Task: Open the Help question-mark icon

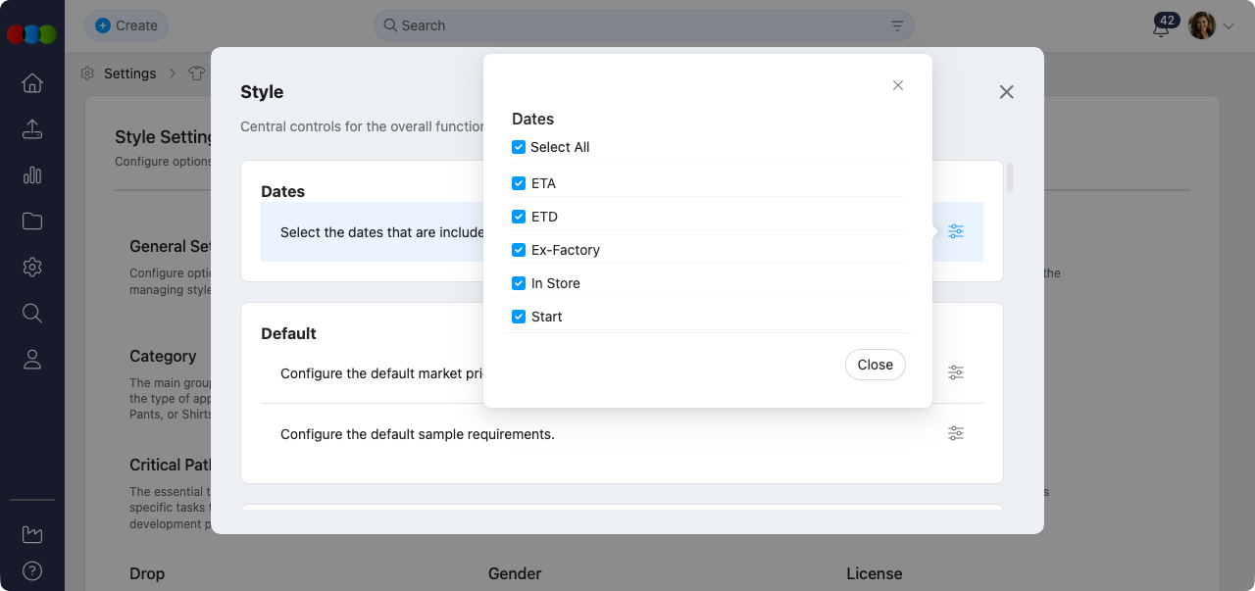Action: [31, 570]
